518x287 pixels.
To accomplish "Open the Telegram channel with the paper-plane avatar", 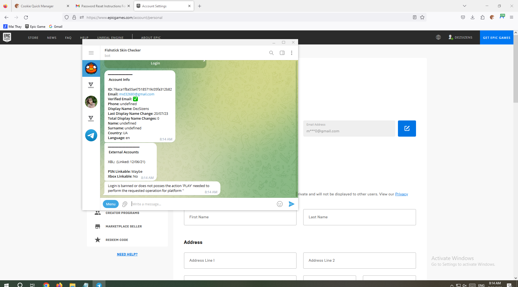I will [x=91, y=135].
